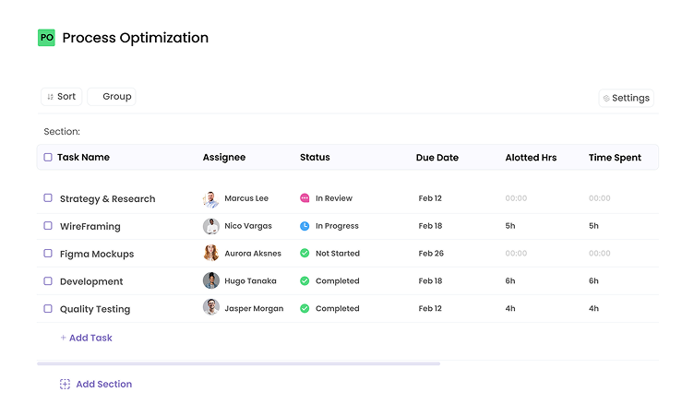Click the Alotted Hrs cell for Strategy & Research
Image resolution: width=694 pixels, height=416 pixels.
(516, 198)
